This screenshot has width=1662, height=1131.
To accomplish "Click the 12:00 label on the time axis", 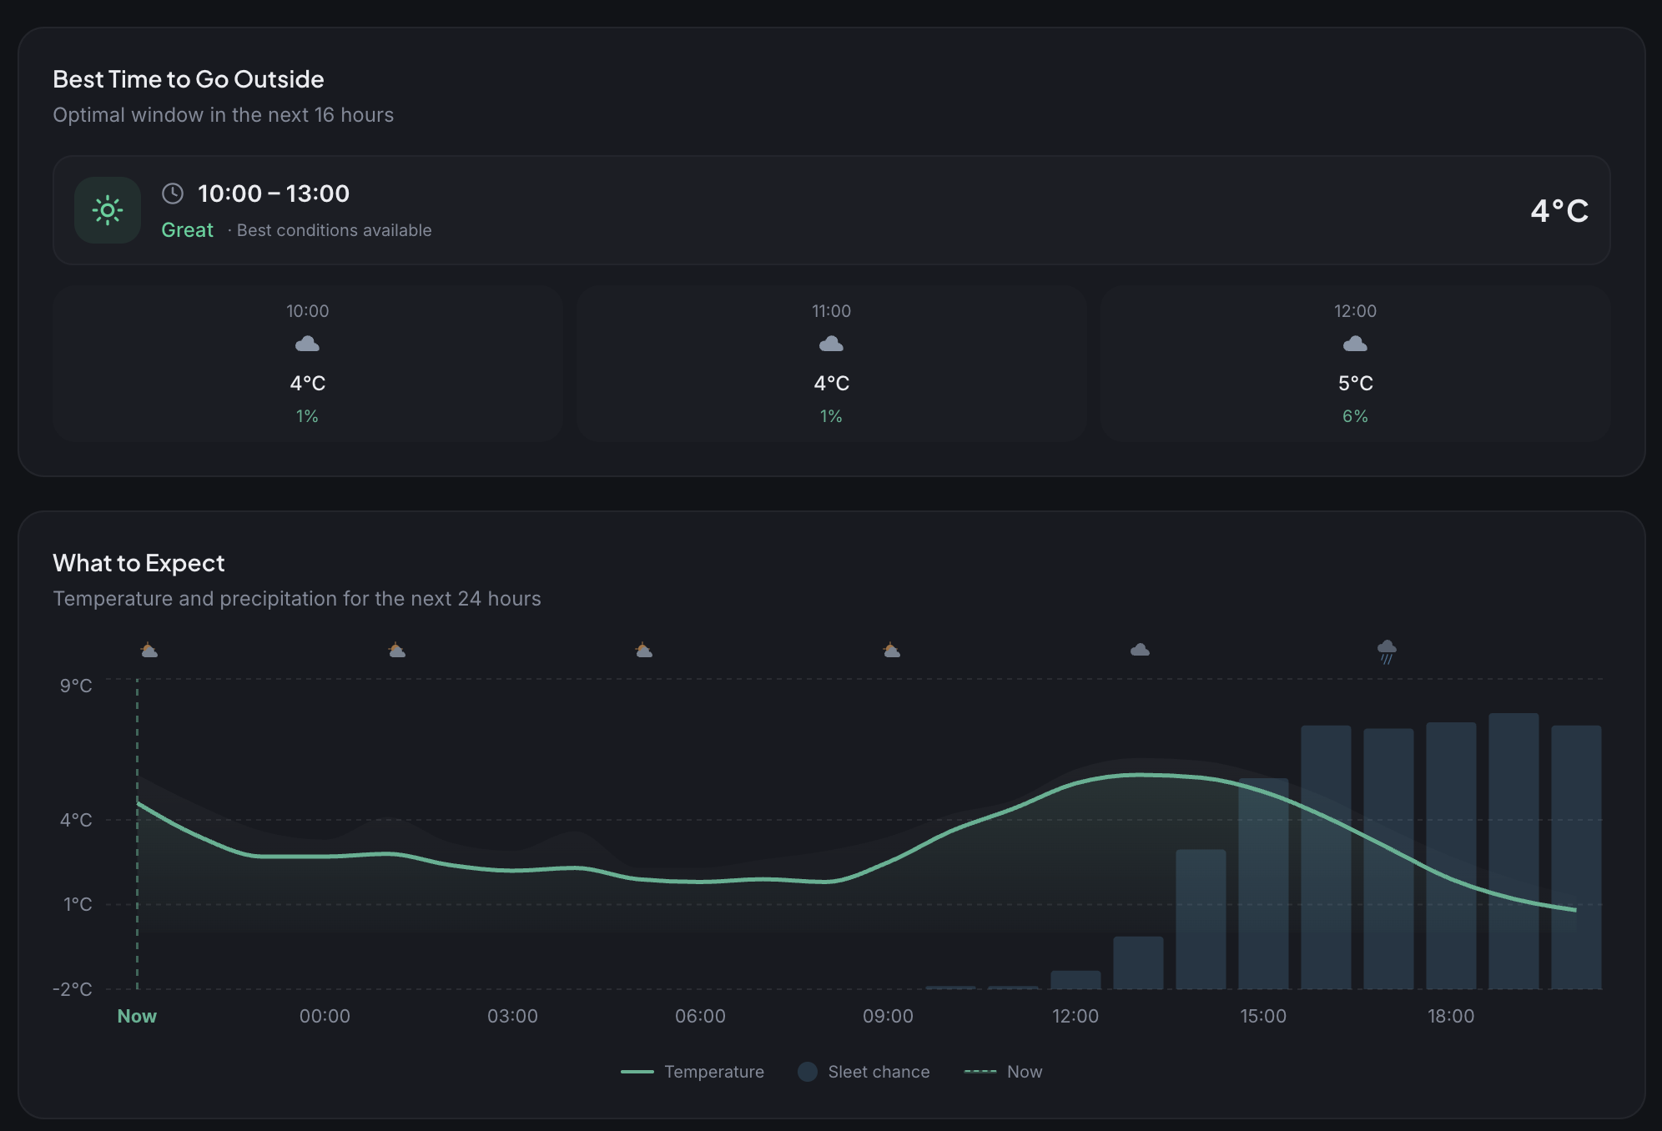I will tap(1075, 1016).
